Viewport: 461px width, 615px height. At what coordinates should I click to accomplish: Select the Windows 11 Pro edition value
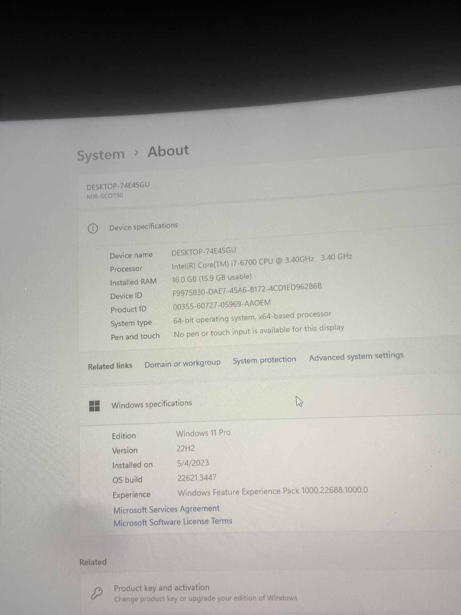[203, 433]
